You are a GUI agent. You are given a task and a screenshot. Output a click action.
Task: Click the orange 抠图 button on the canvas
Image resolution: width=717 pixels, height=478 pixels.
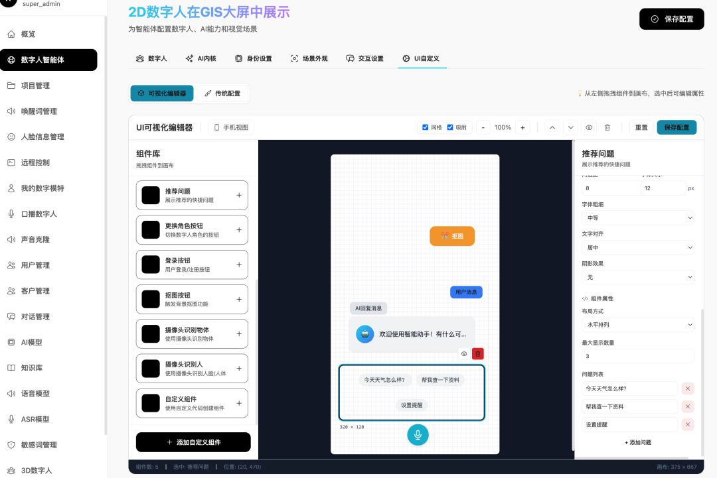(x=452, y=236)
